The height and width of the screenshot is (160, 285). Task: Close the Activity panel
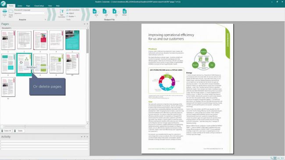click(87, 136)
